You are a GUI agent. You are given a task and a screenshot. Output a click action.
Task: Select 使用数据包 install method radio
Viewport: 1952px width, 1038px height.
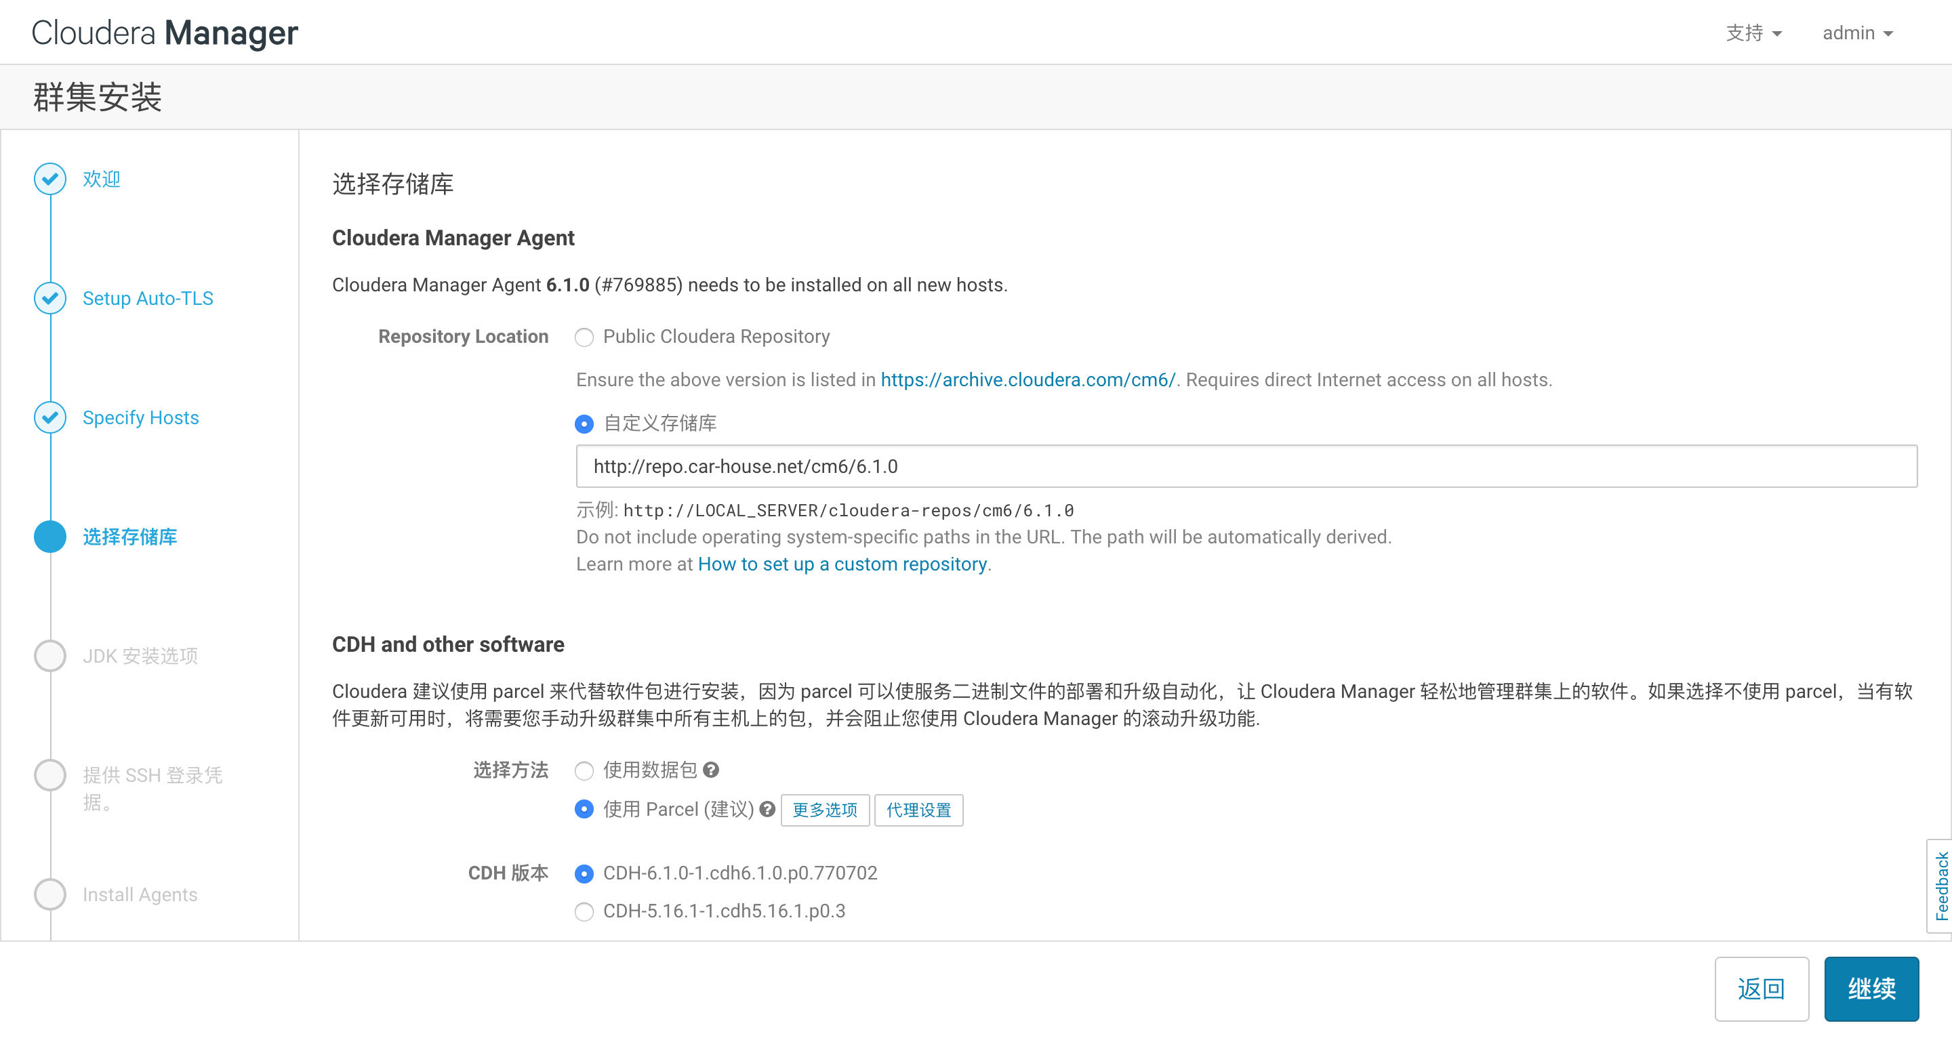584,770
